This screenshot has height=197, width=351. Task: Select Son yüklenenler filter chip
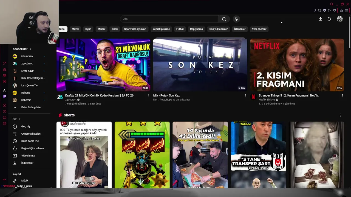[219, 29]
